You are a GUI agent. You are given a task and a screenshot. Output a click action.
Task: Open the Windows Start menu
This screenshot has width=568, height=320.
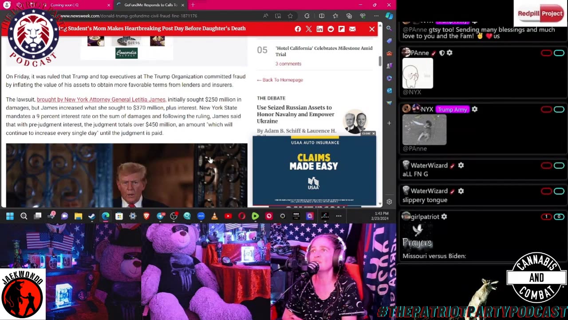click(10, 216)
